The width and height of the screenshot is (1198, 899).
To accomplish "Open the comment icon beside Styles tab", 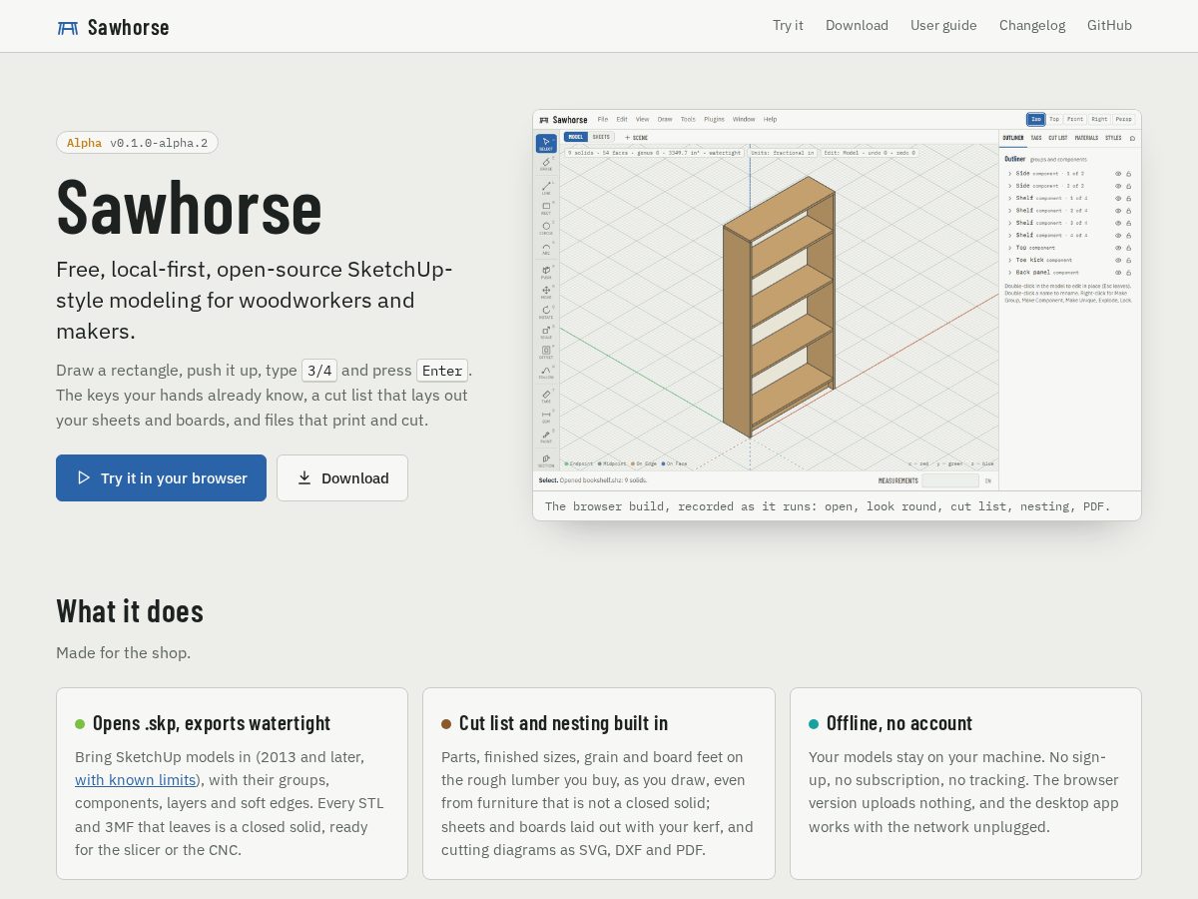I will point(1132,138).
